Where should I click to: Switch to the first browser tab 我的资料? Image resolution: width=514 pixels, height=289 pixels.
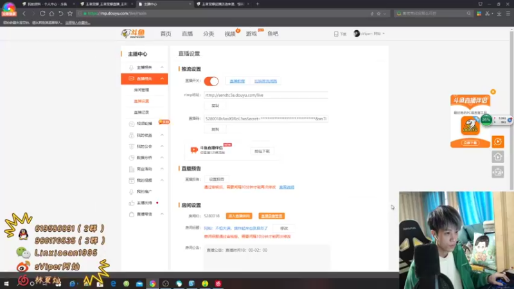pos(47,4)
